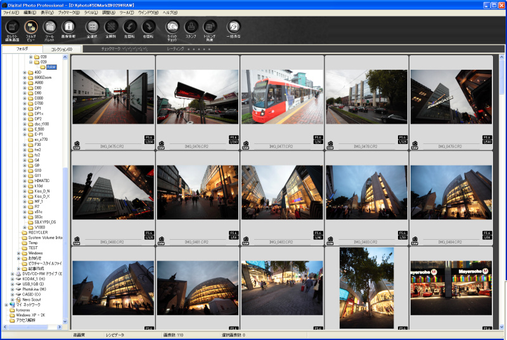The image size is (507, 340).
Task: Open the Stamp (スタンプ) tool
Action: coord(191,27)
